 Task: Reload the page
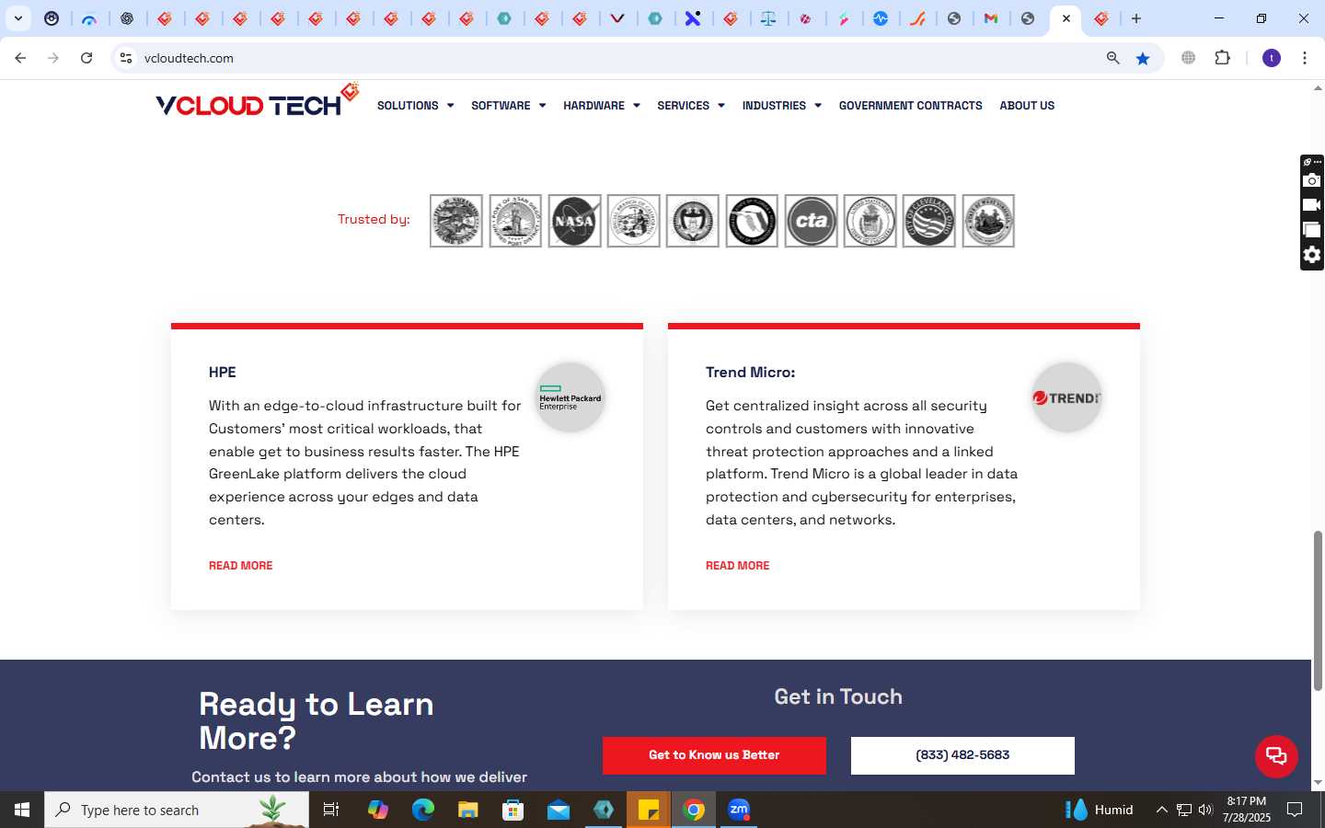tap(86, 58)
